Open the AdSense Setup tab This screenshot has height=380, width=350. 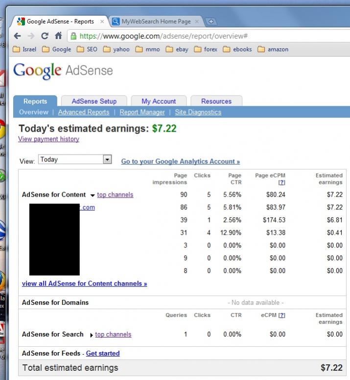(x=94, y=101)
